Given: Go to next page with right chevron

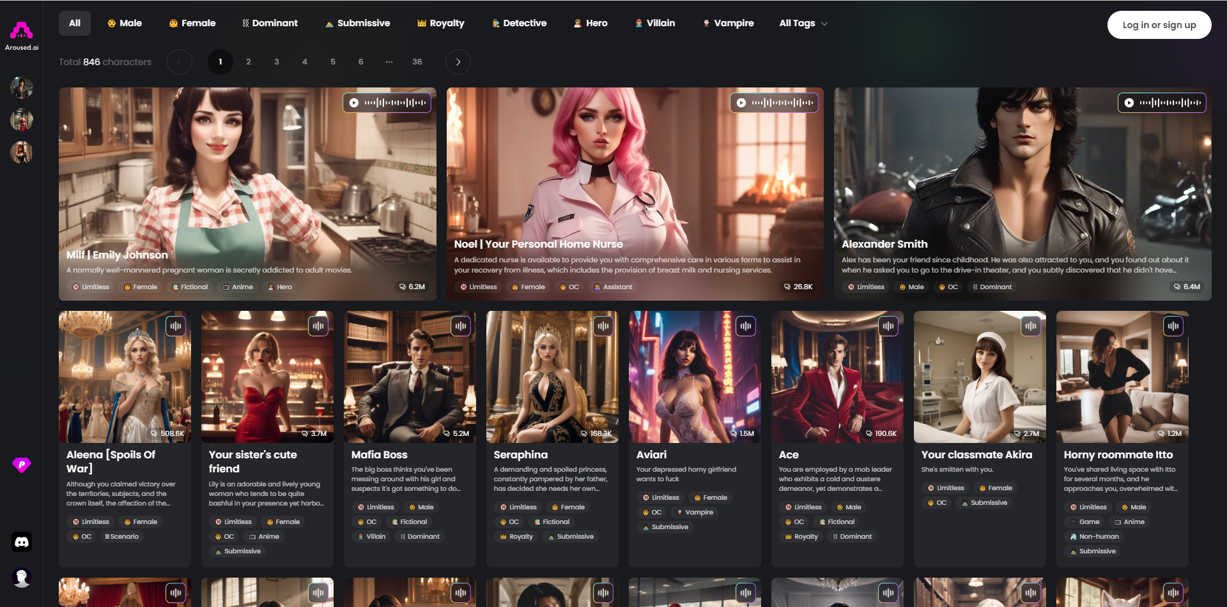Looking at the screenshot, I should click(x=458, y=62).
